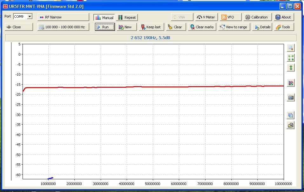Screen dimensions: 304x192
Task: Click the magnifier zoom icon beside graph
Action: (290, 48)
